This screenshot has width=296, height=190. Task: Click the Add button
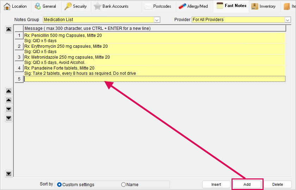[247, 184]
